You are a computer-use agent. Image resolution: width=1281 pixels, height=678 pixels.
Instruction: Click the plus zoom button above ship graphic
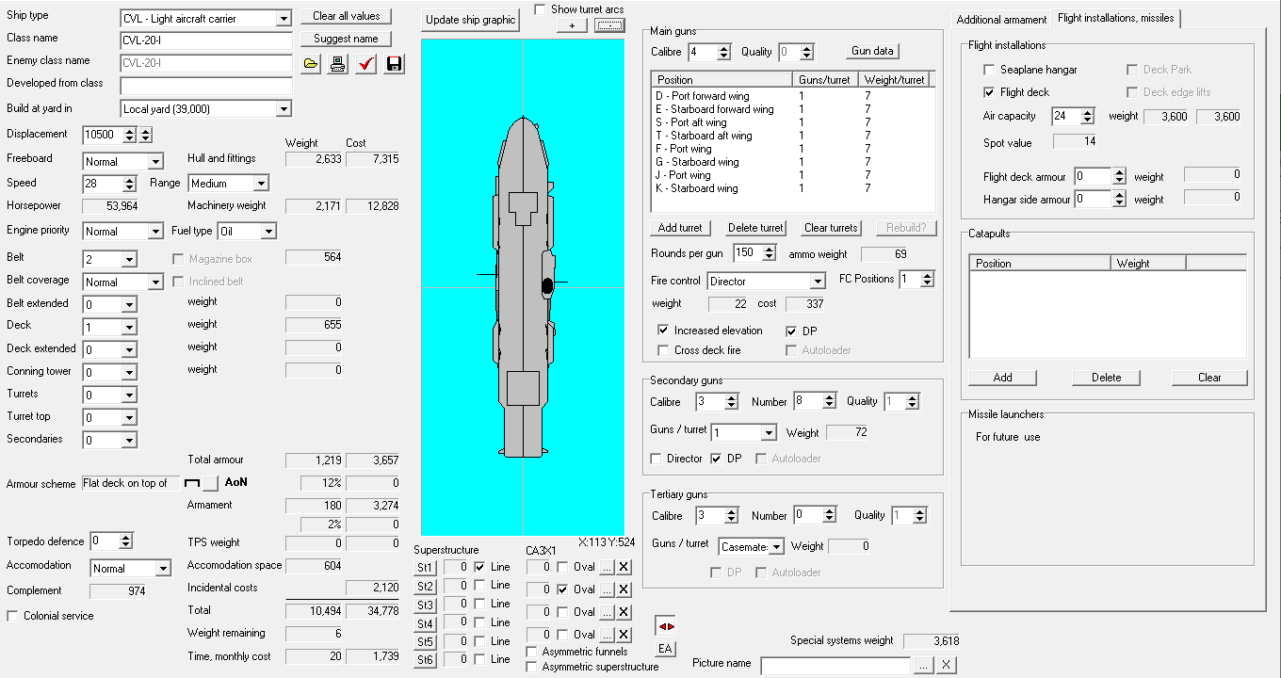(572, 25)
